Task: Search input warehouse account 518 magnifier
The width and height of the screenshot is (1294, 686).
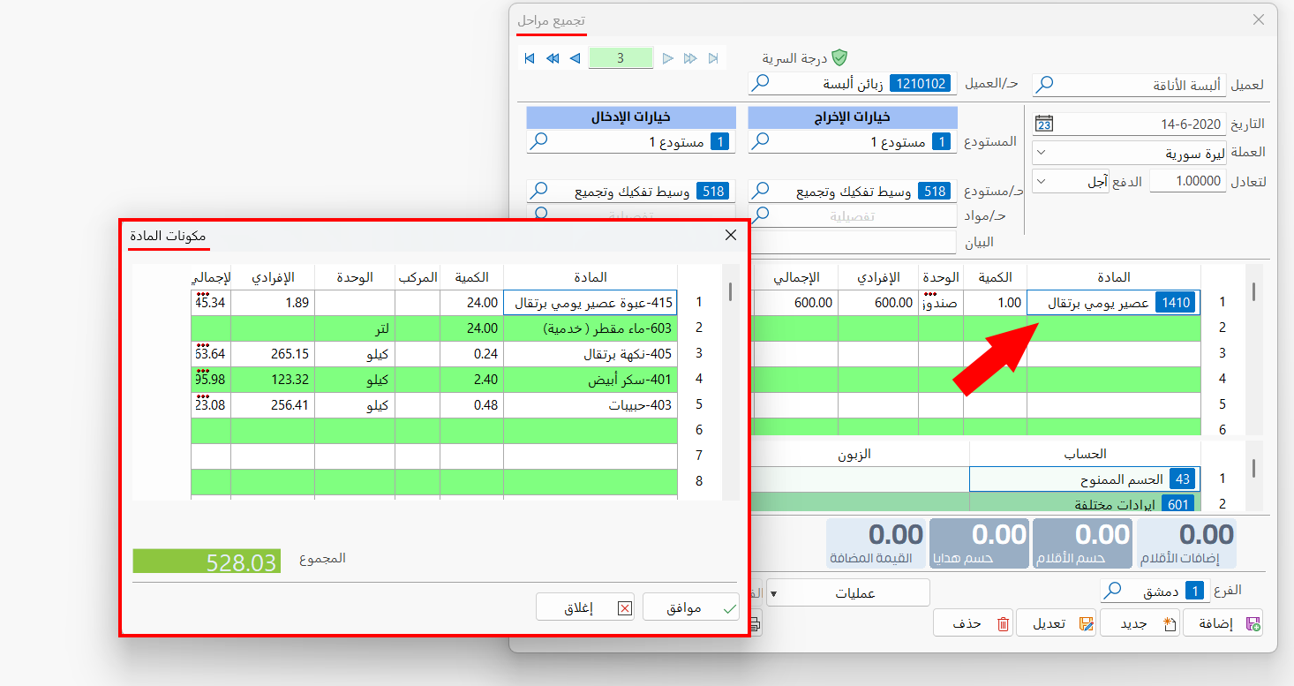Action: pyautogui.click(x=538, y=191)
